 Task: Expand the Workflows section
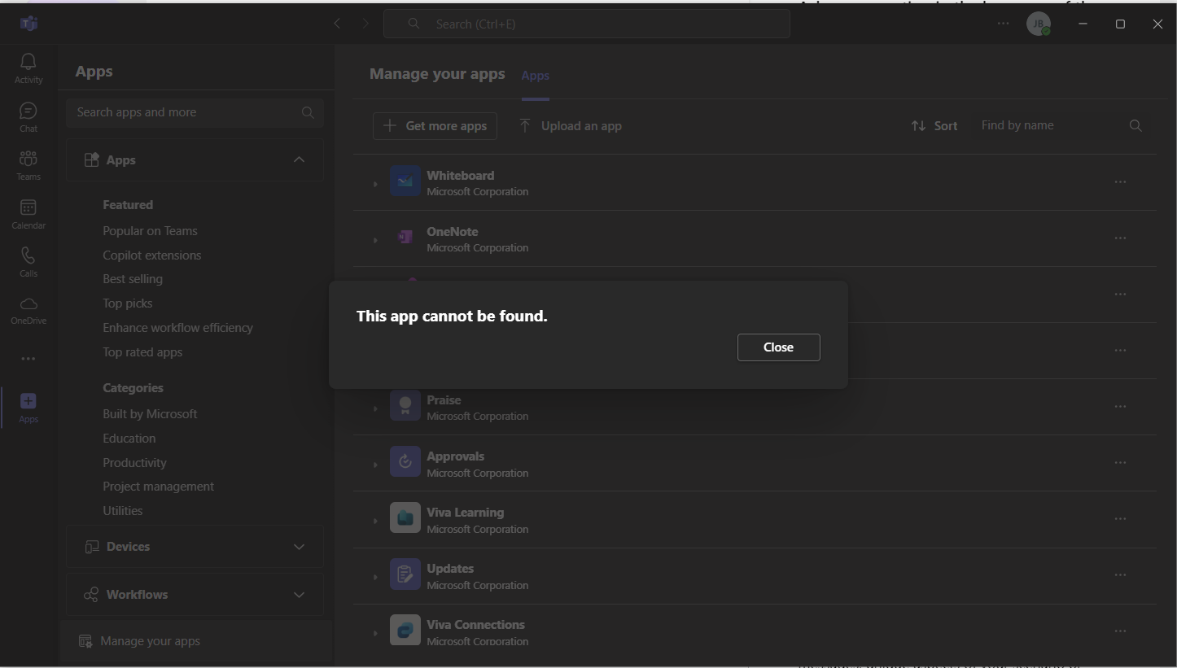[195, 595]
